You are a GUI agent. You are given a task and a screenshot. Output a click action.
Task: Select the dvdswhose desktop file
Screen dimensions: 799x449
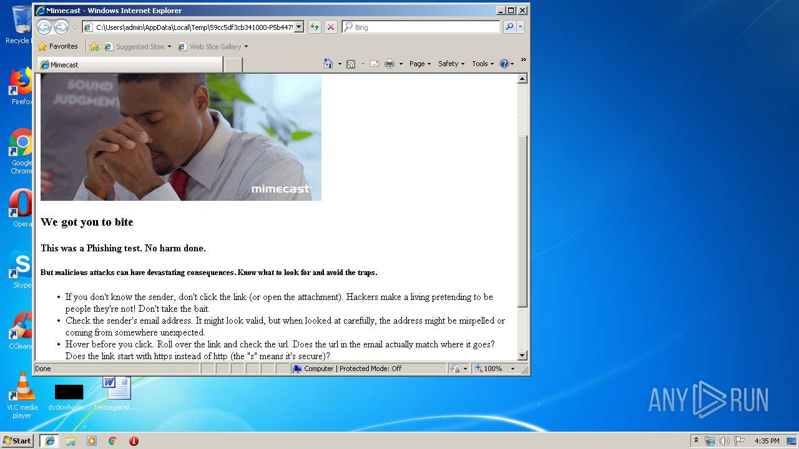69,397
